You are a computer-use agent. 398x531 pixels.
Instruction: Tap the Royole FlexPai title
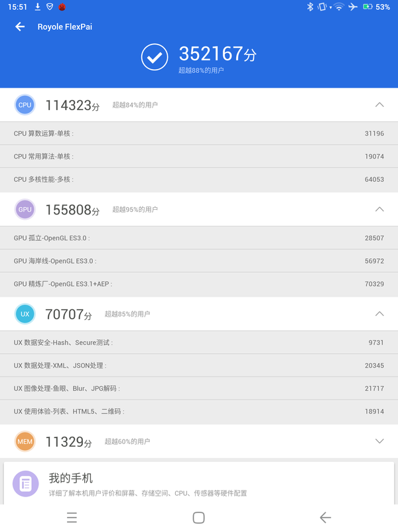(x=64, y=27)
